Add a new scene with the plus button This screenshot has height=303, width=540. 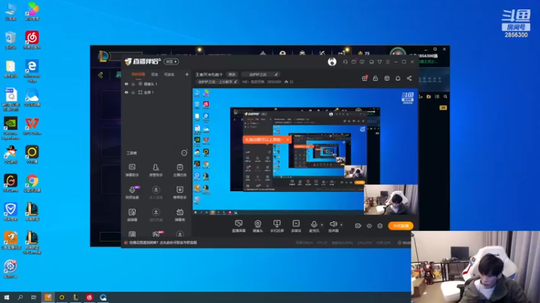coord(187,74)
